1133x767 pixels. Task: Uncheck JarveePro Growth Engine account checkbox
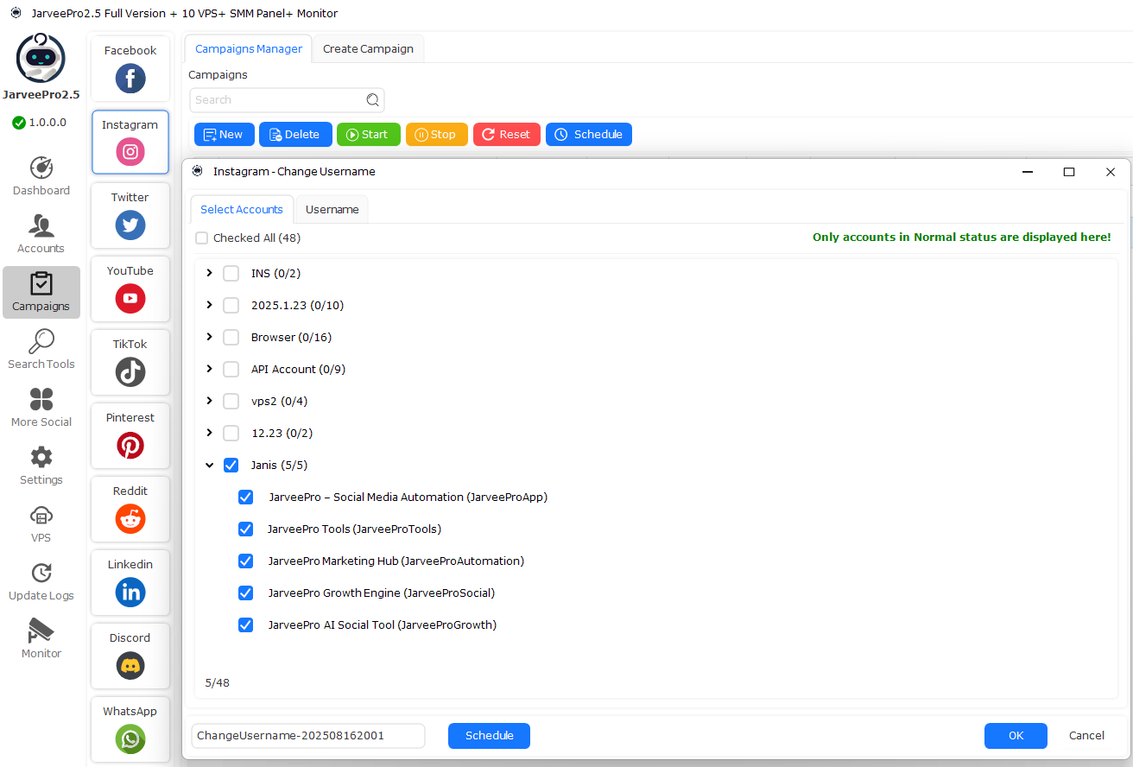click(246, 593)
